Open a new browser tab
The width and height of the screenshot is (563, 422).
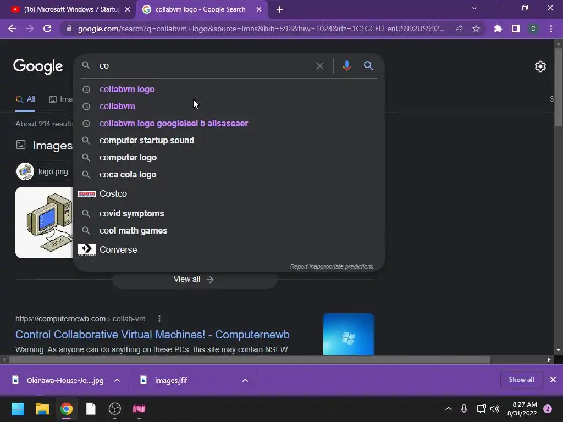coord(280,9)
